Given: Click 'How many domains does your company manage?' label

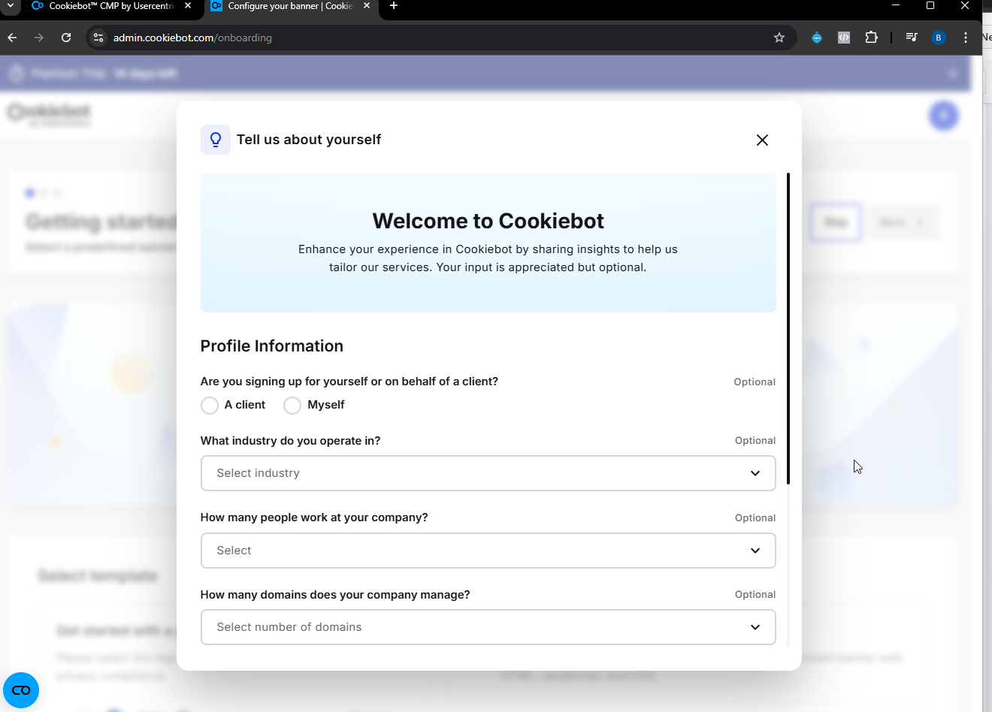Looking at the screenshot, I should click(335, 595).
